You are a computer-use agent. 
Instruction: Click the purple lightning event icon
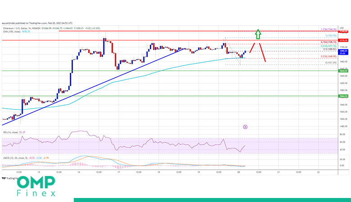tap(245, 127)
